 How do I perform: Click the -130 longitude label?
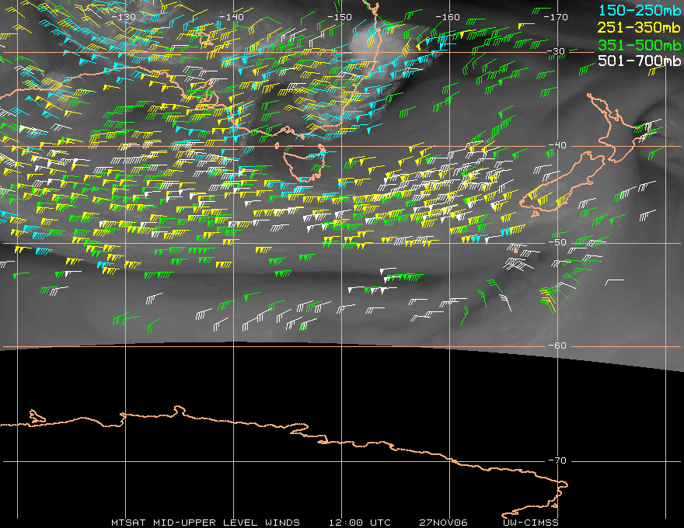124,17
